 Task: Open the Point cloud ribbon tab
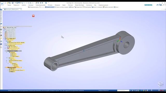point(70,5)
